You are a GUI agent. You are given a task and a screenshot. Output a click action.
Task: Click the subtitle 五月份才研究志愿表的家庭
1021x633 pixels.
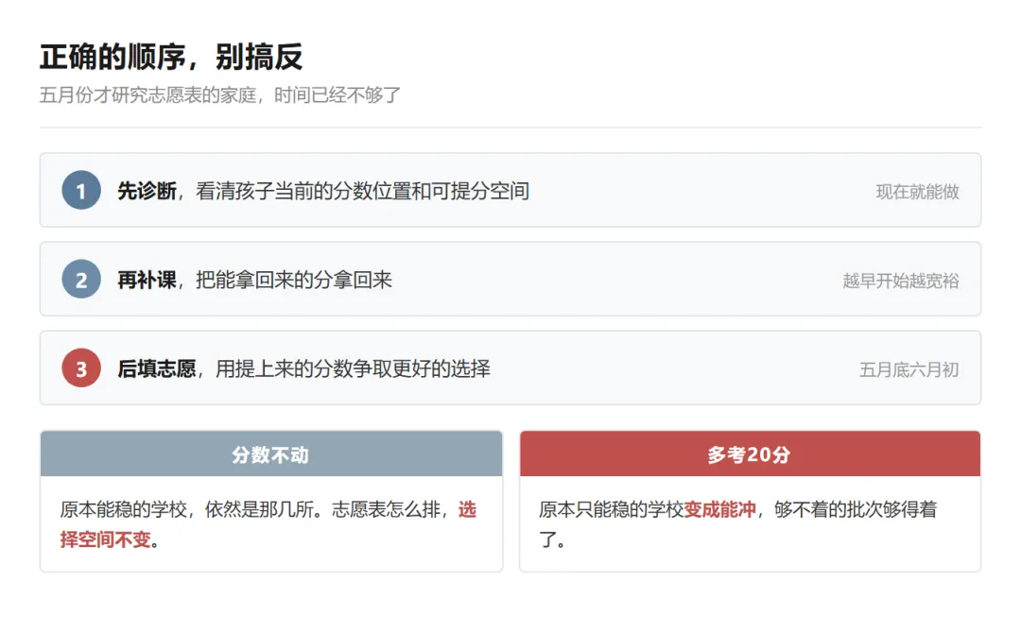147,95
